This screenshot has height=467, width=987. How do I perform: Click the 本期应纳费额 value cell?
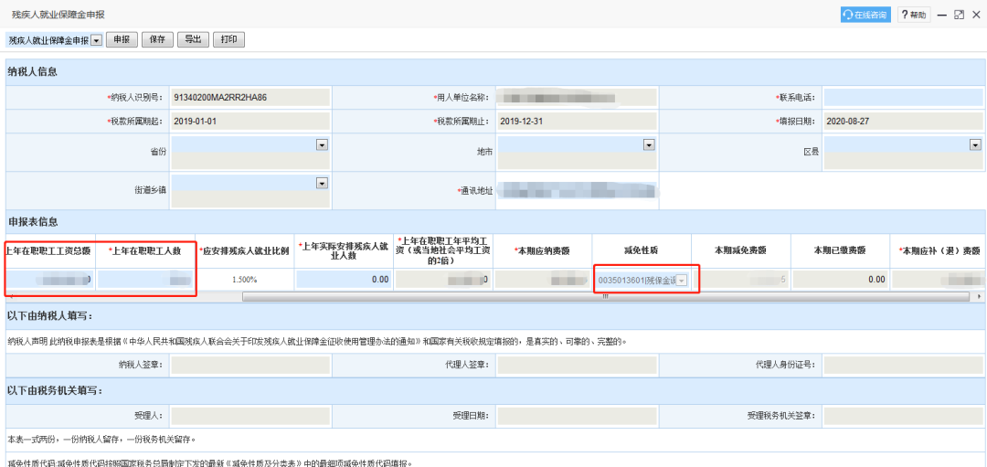pyautogui.click(x=543, y=280)
